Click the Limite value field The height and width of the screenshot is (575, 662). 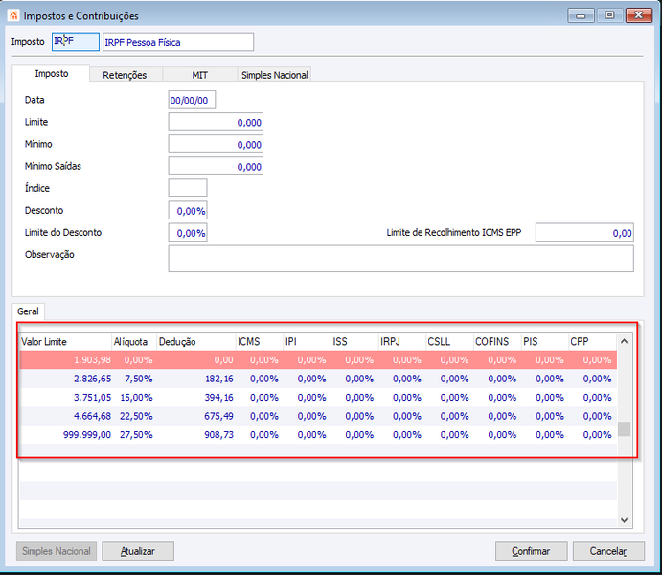pyautogui.click(x=216, y=122)
